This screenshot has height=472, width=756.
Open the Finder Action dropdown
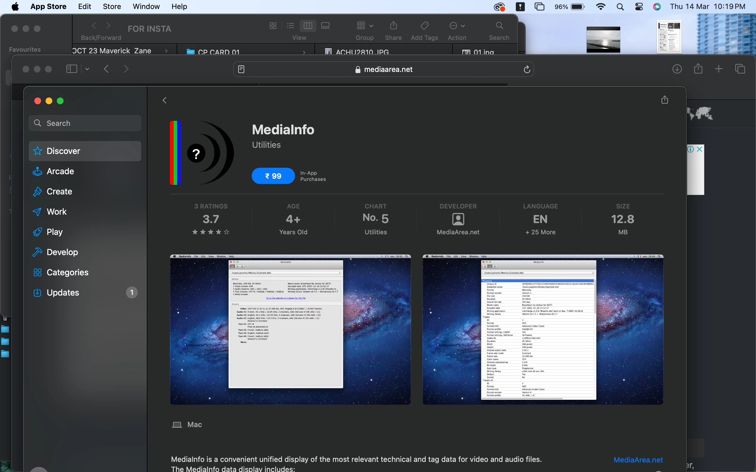457,26
